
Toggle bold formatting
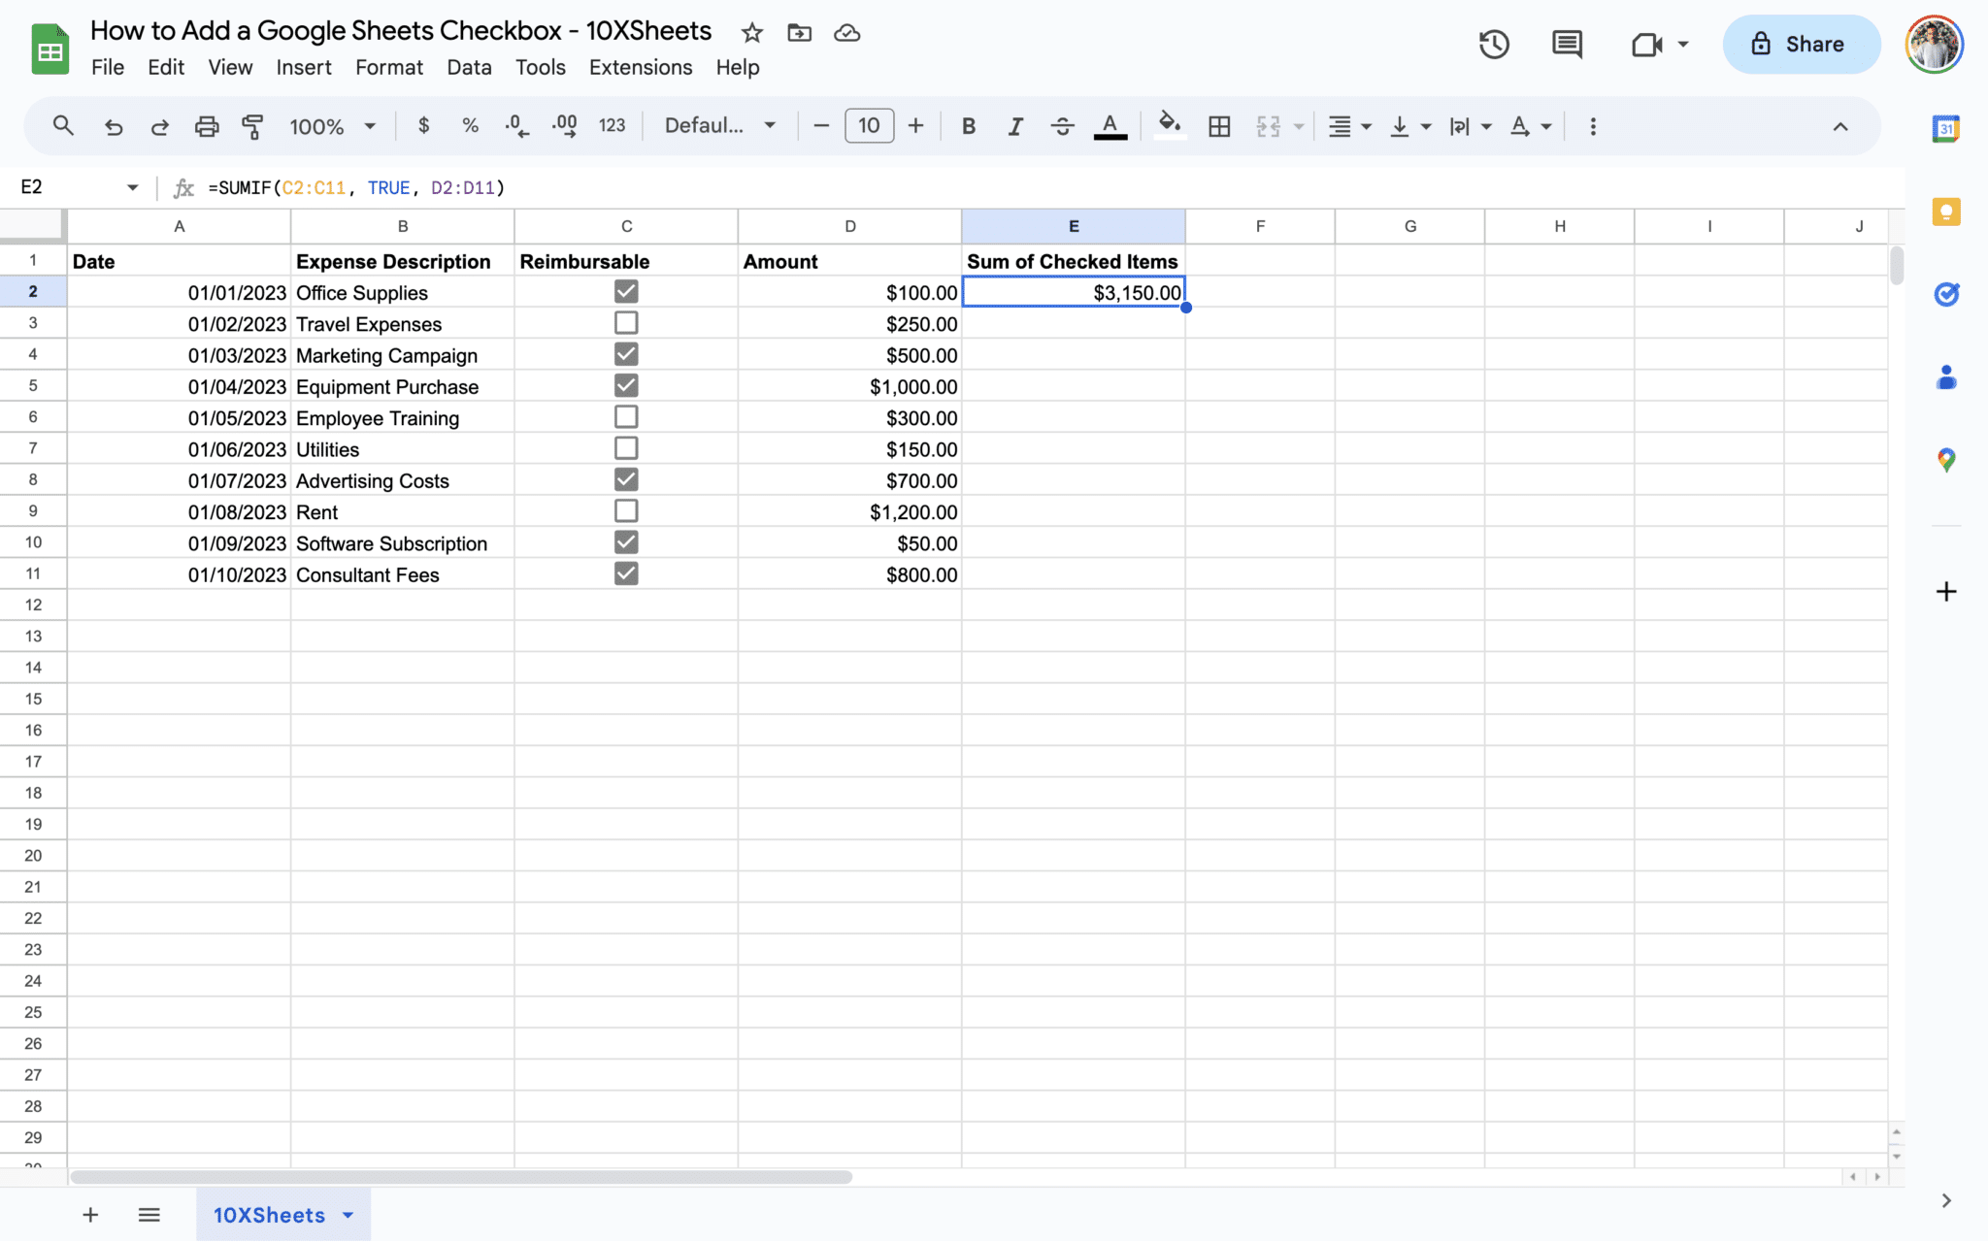pyautogui.click(x=968, y=126)
